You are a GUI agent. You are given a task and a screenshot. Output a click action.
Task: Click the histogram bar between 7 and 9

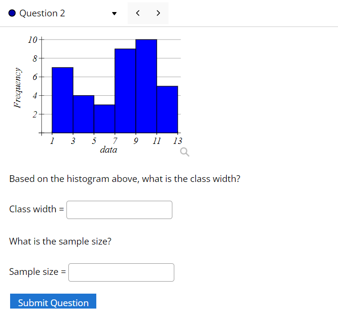pos(125,91)
